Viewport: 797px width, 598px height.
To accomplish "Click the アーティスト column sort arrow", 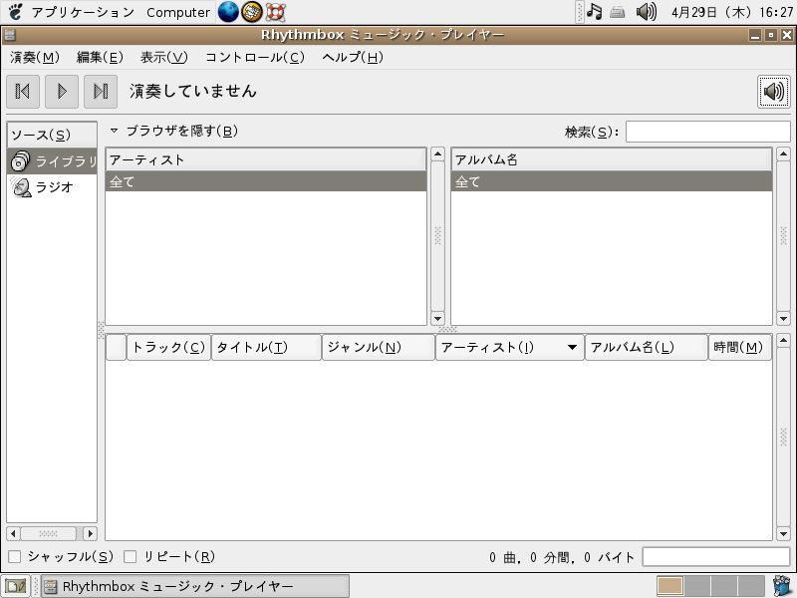I will coord(572,347).
